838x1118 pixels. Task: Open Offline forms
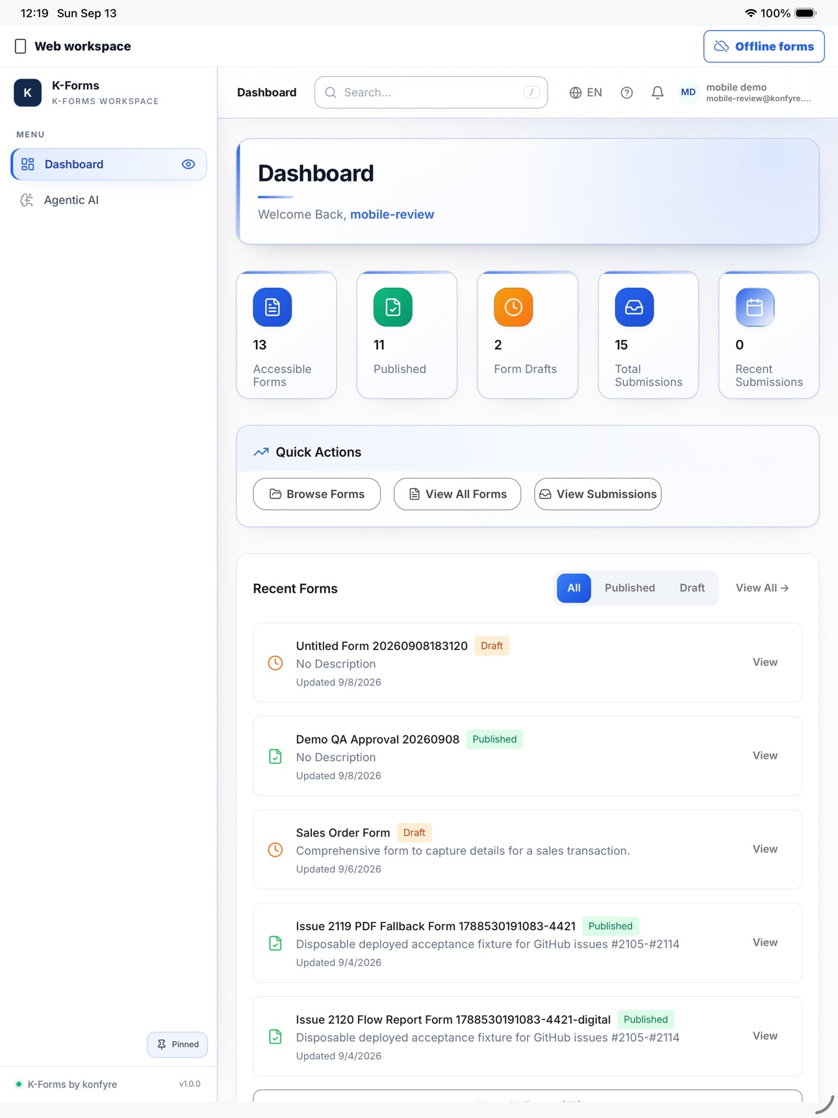(764, 46)
